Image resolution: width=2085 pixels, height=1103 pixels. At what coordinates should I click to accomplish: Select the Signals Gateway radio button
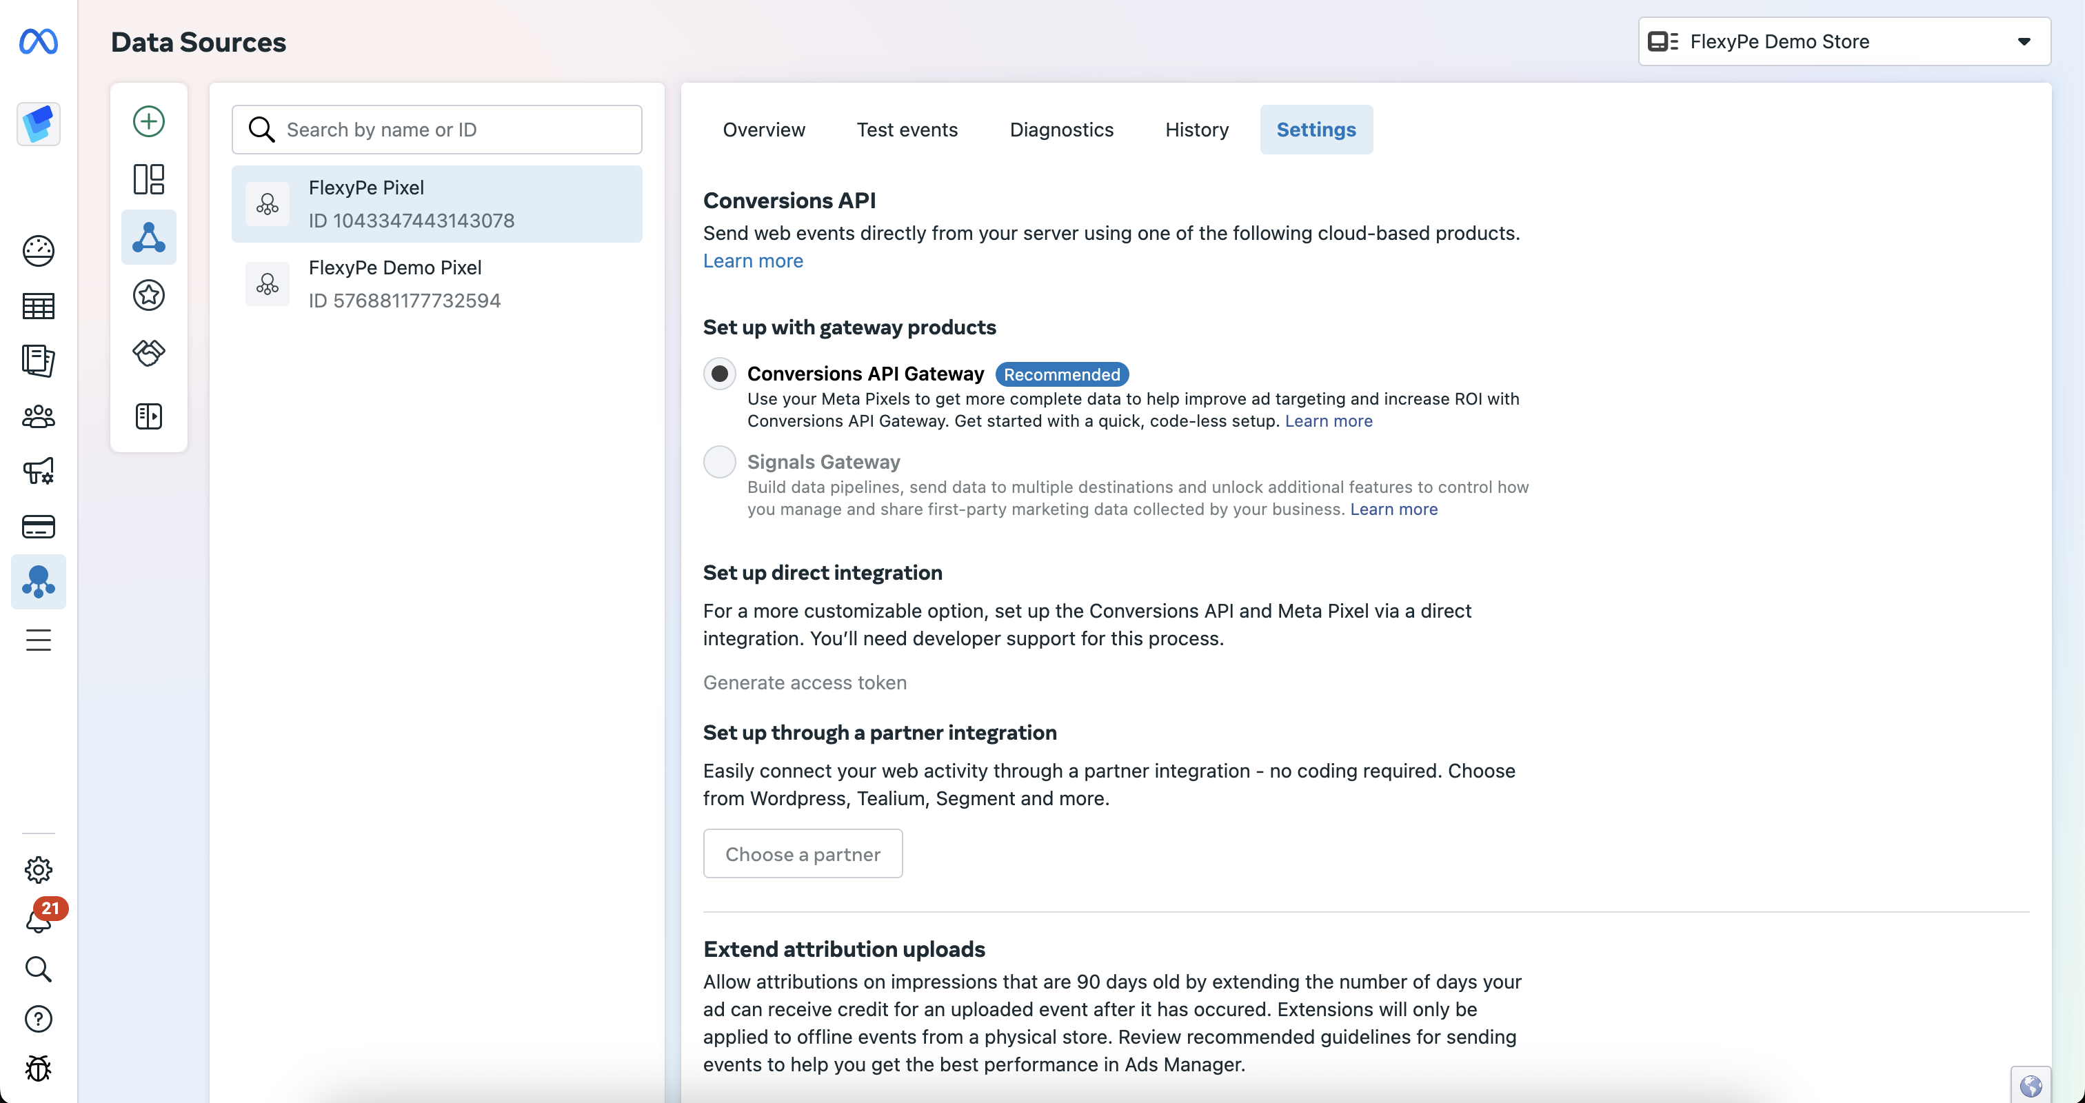tap(718, 462)
